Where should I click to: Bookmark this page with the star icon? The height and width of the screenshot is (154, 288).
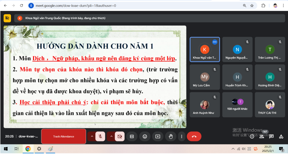coord(252,6)
